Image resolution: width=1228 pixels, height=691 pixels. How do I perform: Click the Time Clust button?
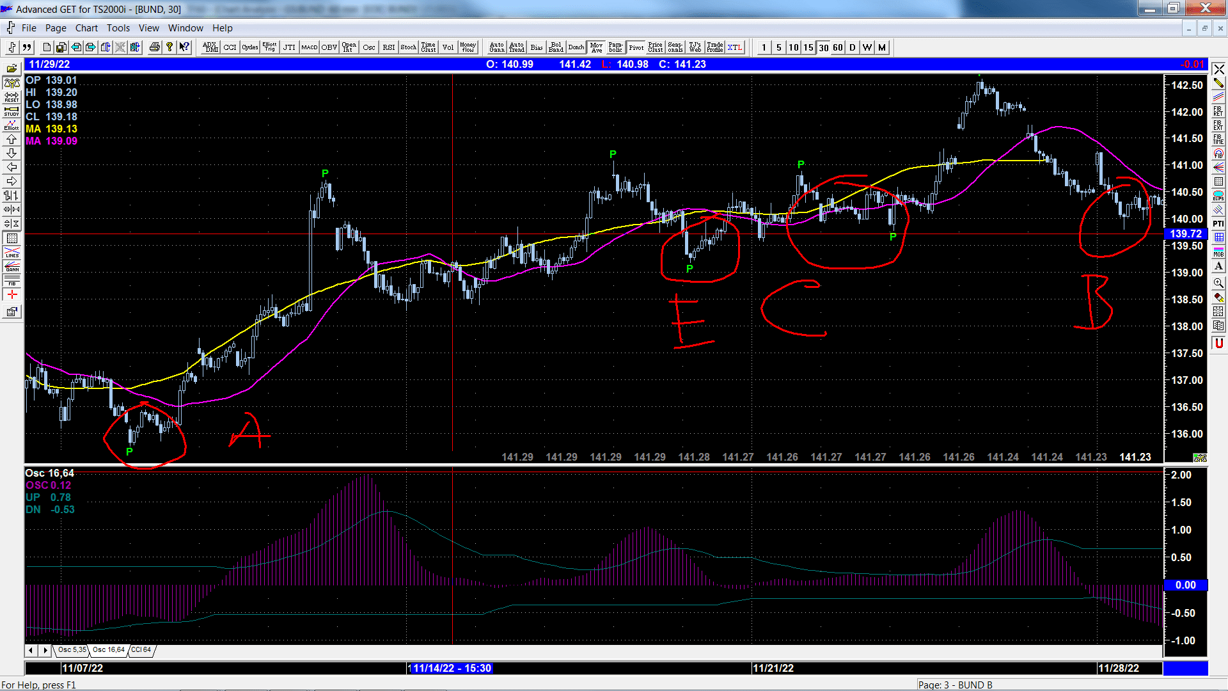[x=429, y=47]
